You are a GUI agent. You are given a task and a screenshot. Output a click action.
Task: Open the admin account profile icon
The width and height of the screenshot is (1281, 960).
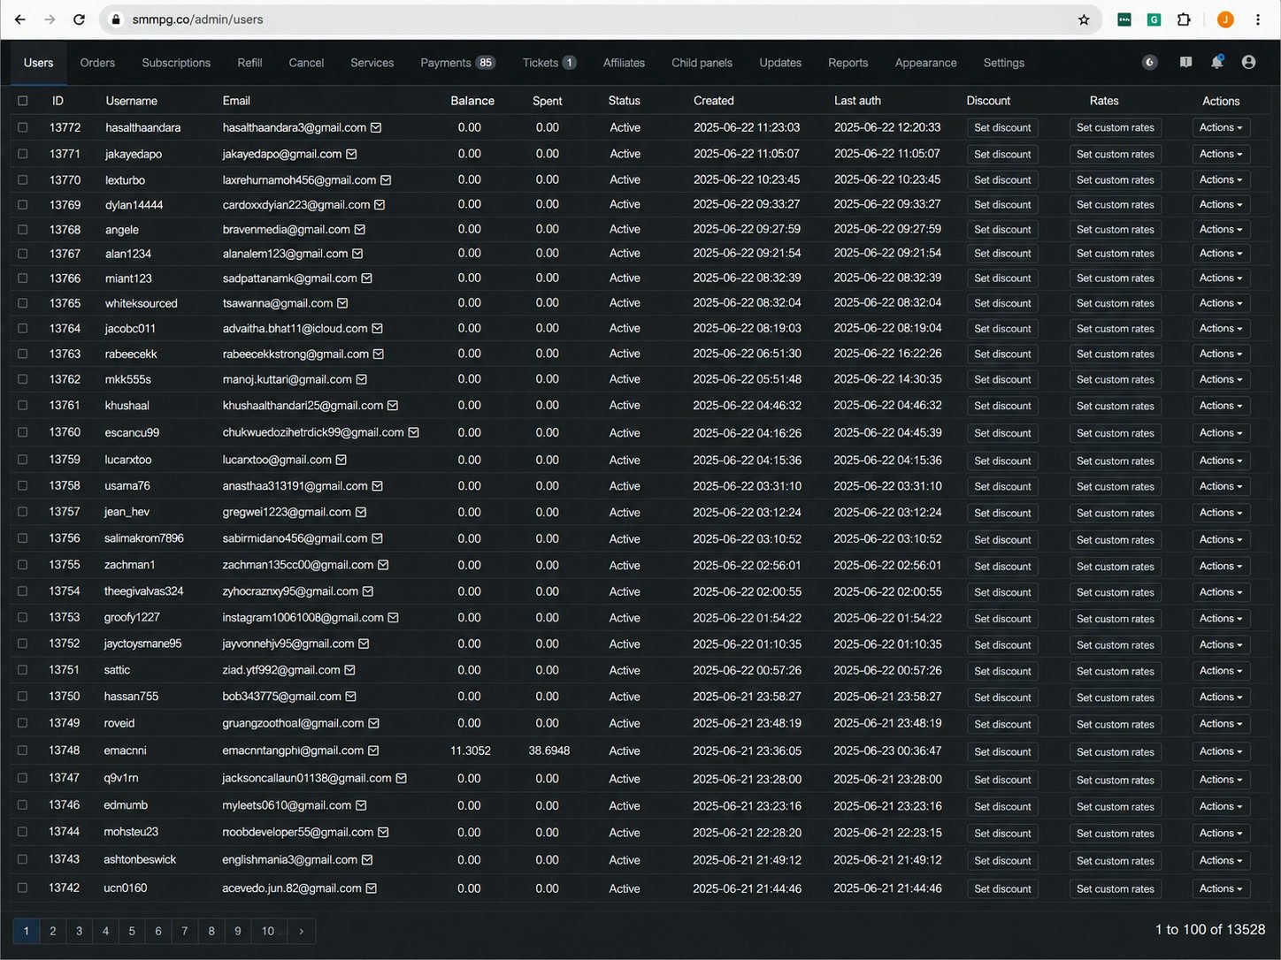pyautogui.click(x=1248, y=62)
